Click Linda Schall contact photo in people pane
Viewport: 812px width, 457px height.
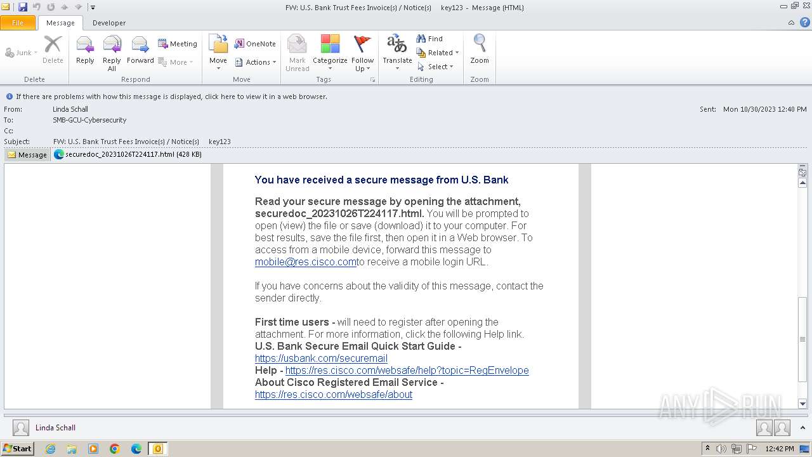[21, 428]
